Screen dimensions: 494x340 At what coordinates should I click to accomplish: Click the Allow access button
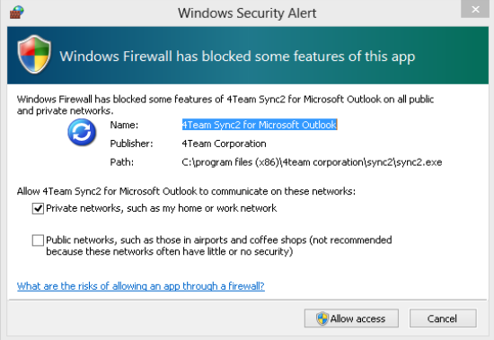pos(351,318)
